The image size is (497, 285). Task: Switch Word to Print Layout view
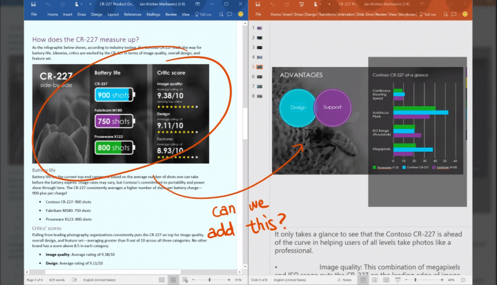tap(173, 280)
